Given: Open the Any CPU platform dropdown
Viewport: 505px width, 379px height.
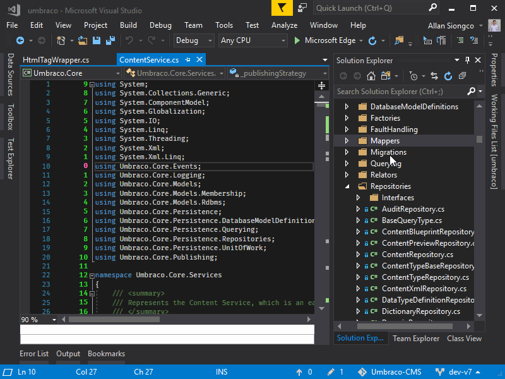Looking at the screenshot, I should [253, 40].
